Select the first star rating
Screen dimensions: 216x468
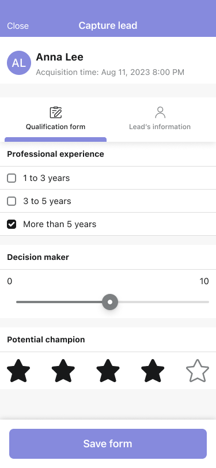click(x=18, y=371)
